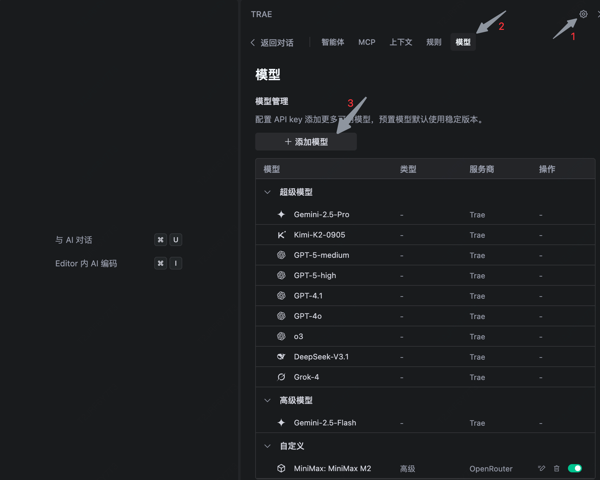Go back via 返回对话
This screenshot has width=600, height=480.
click(272, 43)
